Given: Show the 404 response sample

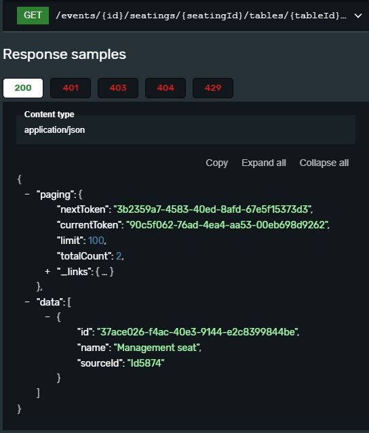Looking at the screenshot, I should tap(166, 88).
